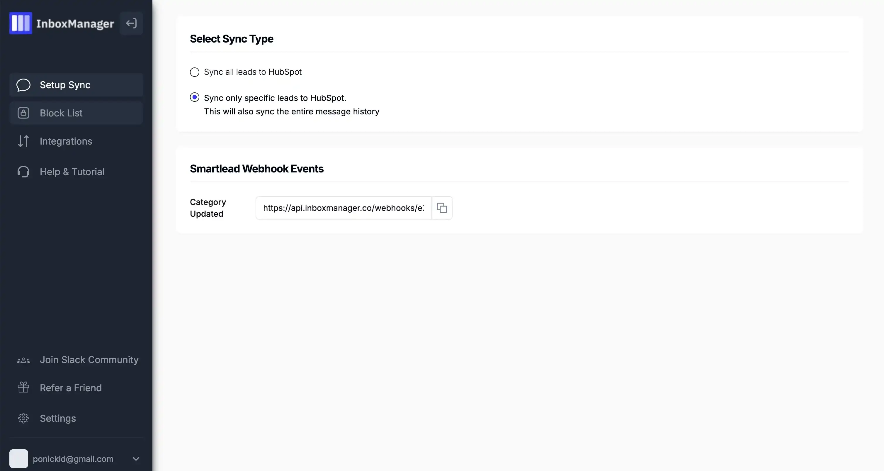Copy the Category Updated webhook URL
The height and width of the screenshot is (471, 884).
(x=442, y=208)
